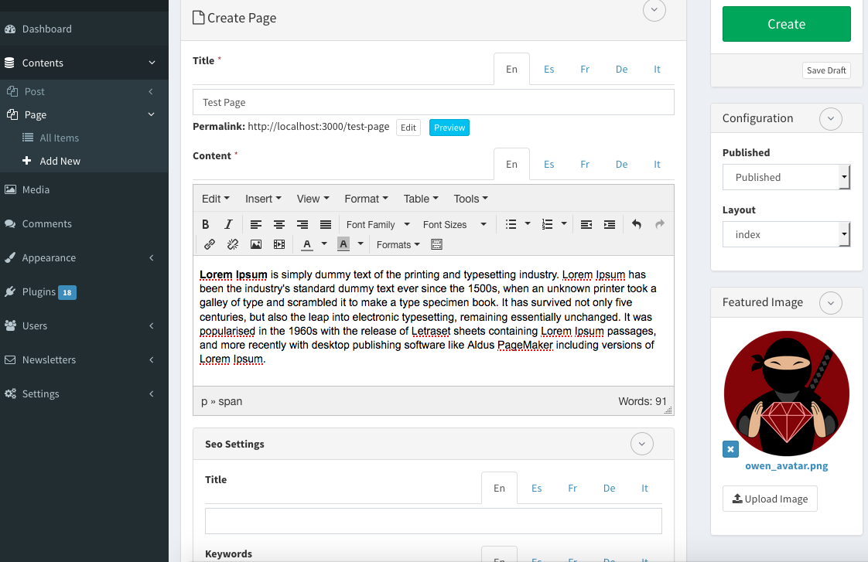Screen dimensions: 868x562
Task: Redo edit in editor toolbar
Action: point(660,225)
